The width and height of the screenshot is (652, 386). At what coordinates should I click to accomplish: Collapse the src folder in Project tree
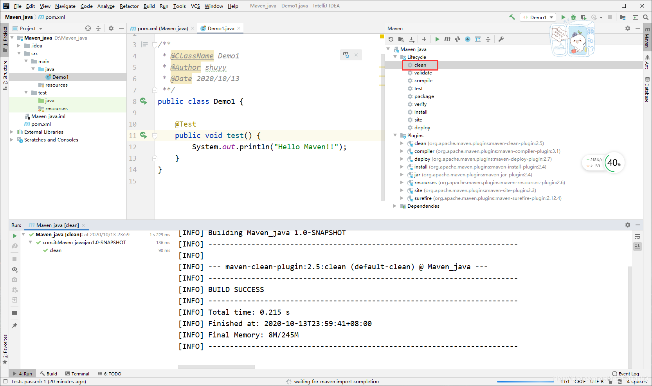pyautogui.click(x=19, y=53)
